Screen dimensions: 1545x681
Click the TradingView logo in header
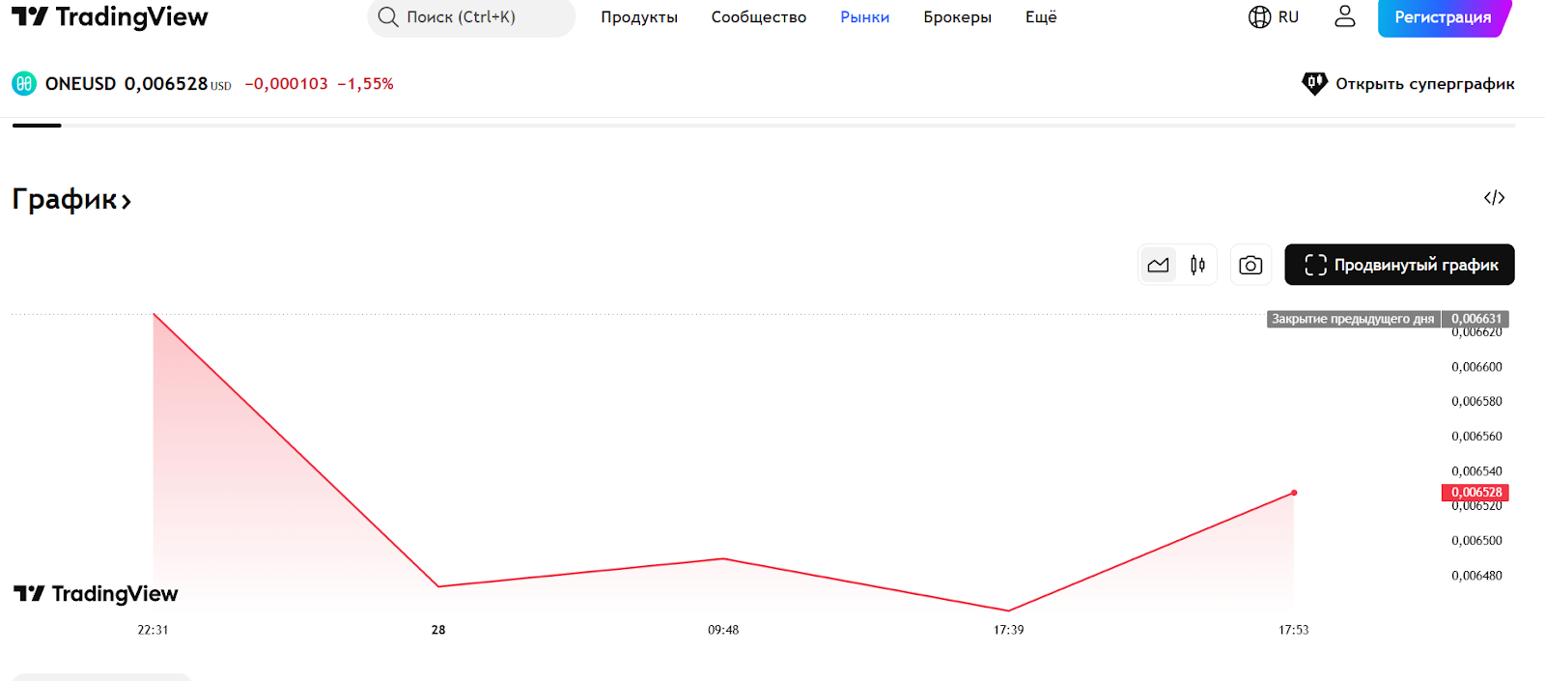(109, 17)
